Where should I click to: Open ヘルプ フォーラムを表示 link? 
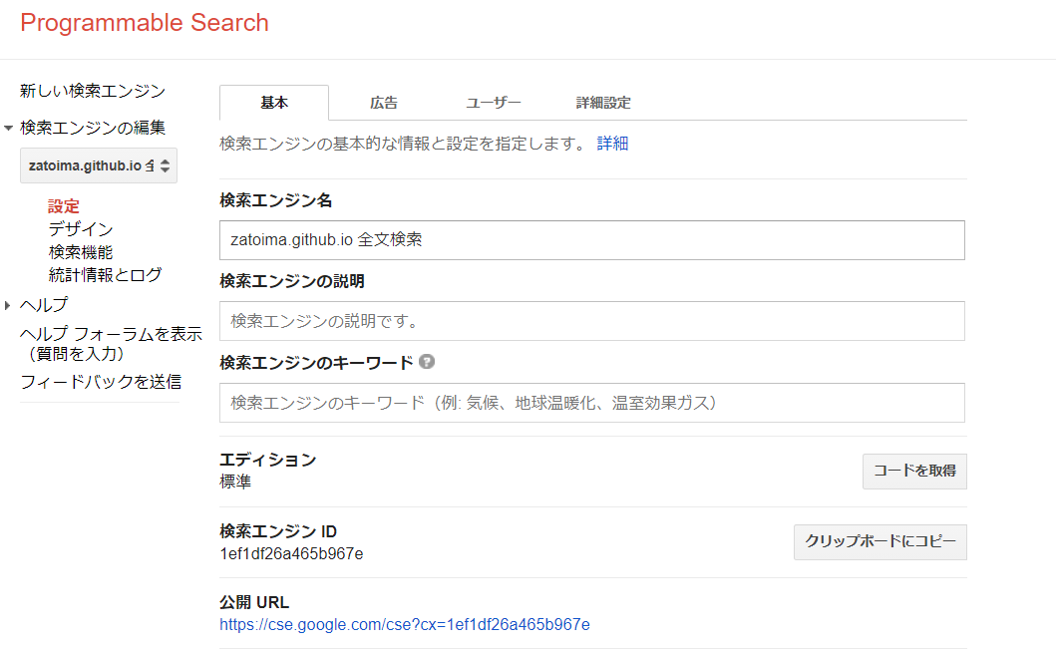click(111, 335)
